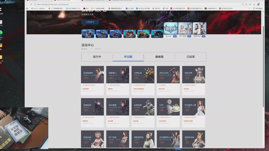Open the browser downloads icon

(254, 4)
